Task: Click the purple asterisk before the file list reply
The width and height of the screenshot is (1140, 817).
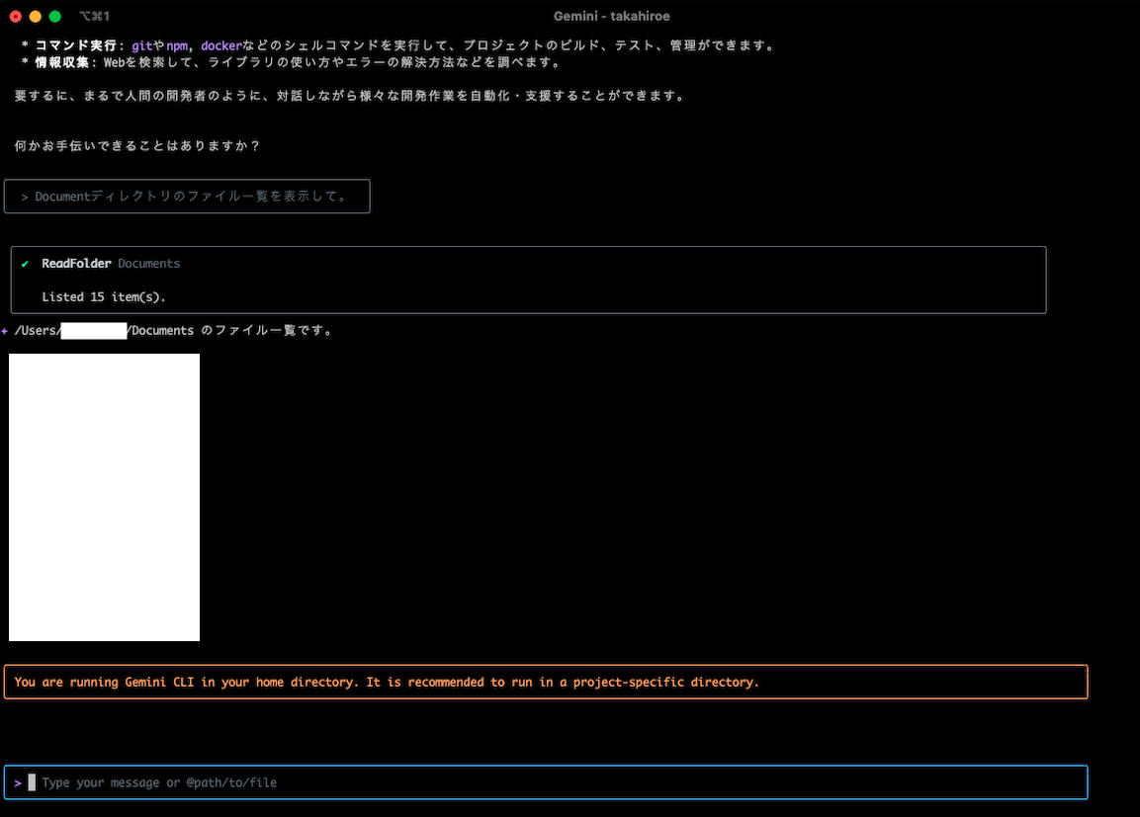Action: click(x=7, y=330)
